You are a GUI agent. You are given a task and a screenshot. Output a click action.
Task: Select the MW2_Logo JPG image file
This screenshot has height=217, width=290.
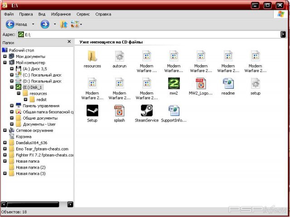coord(201,83)
